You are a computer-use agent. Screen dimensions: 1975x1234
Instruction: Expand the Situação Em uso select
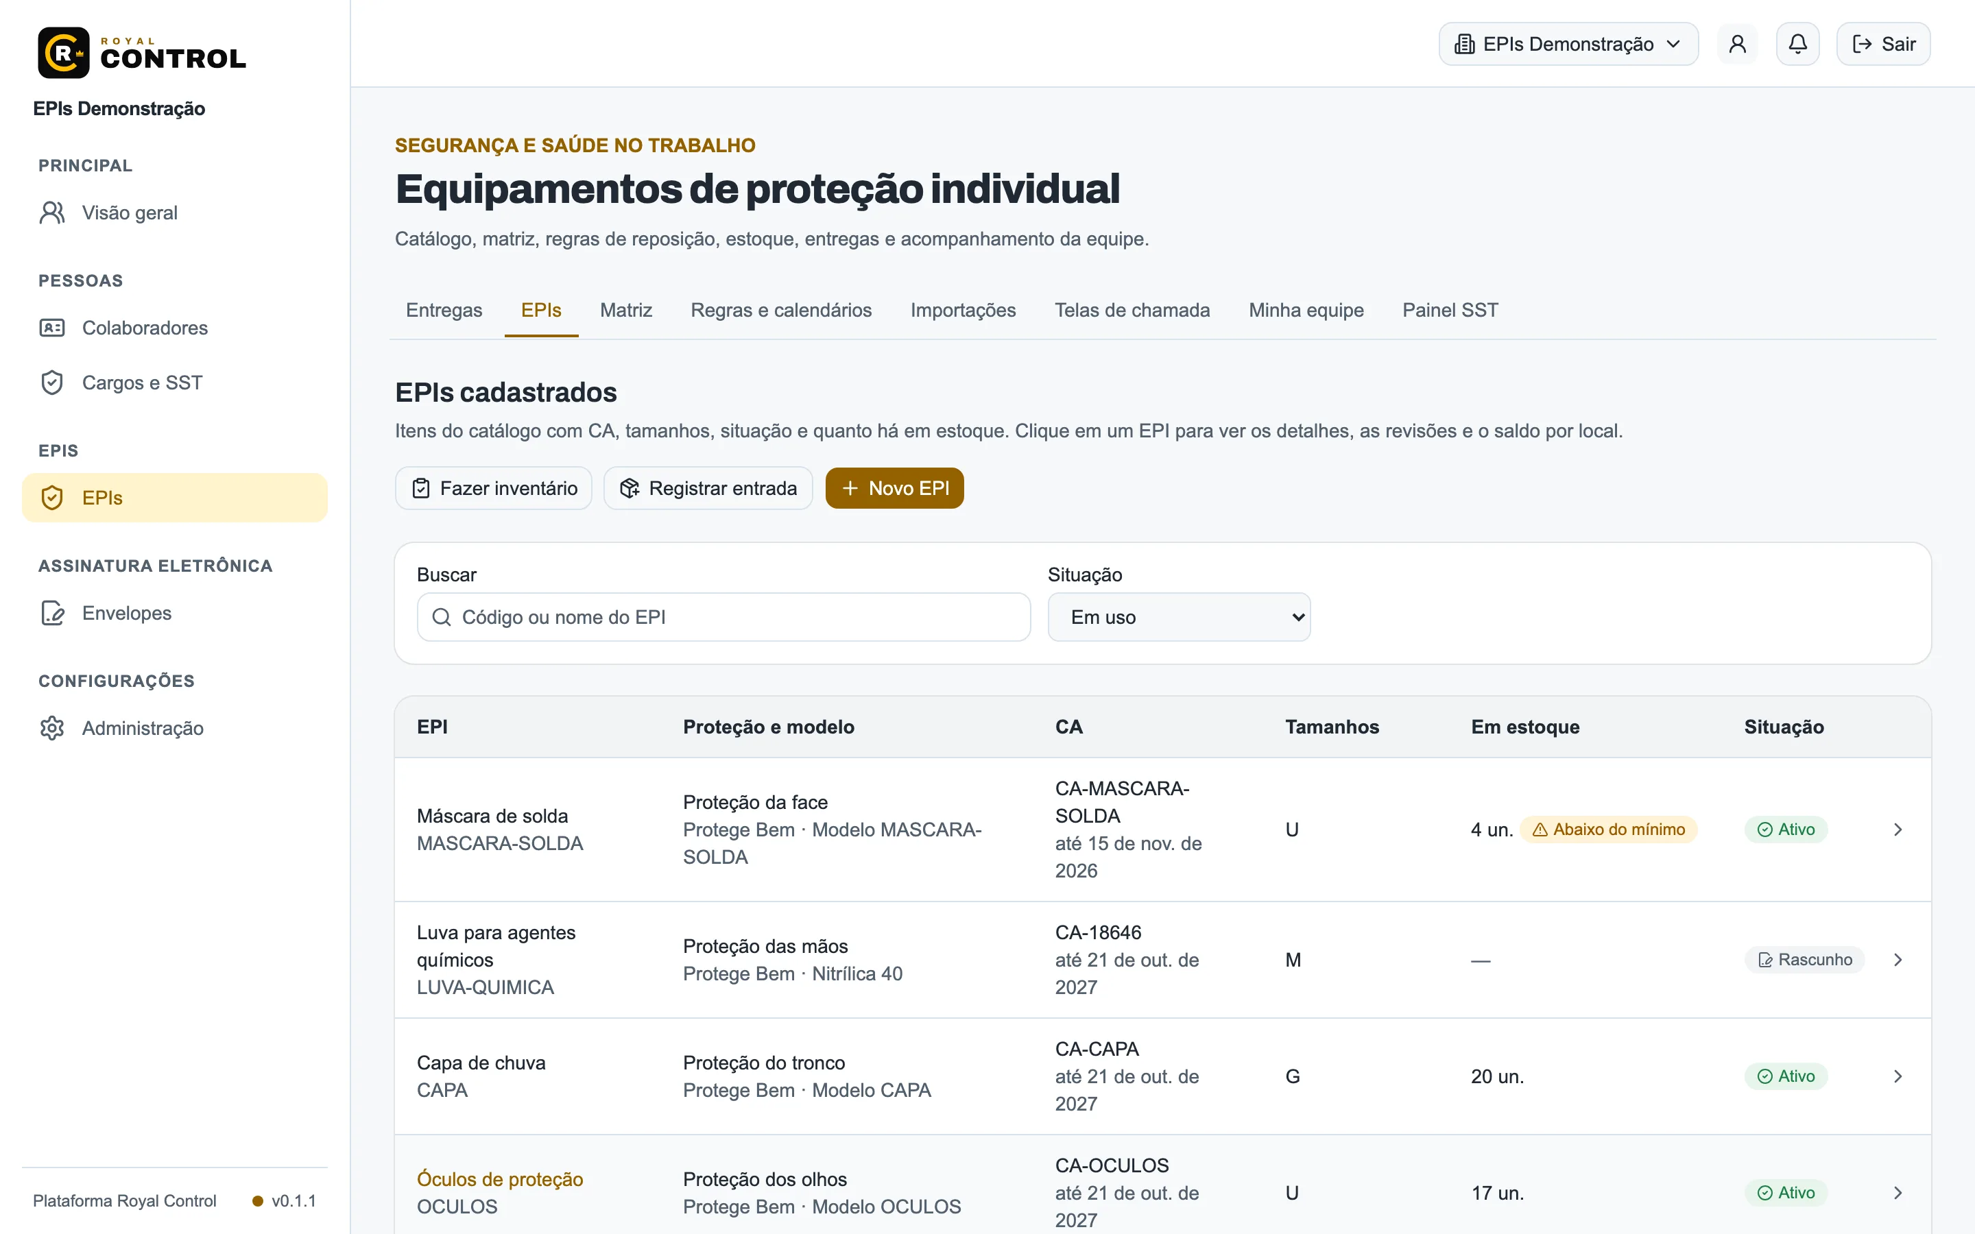coord(1178,617)
